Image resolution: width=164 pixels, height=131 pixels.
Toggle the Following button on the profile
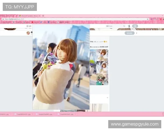click(x=130, y=33)
